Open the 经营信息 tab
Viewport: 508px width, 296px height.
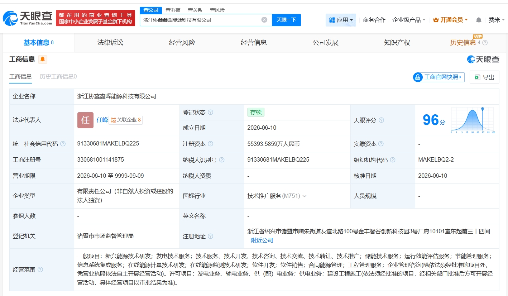coord(254,43)
